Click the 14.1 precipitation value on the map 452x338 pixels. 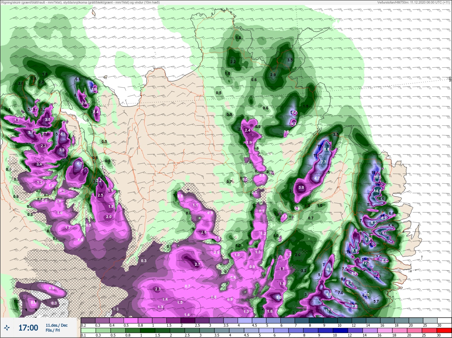[378, 191]
